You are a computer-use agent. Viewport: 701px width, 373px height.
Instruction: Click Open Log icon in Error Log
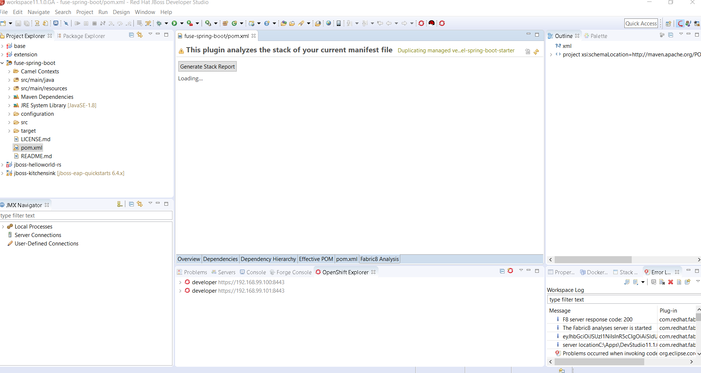click(x=679, y=282)
